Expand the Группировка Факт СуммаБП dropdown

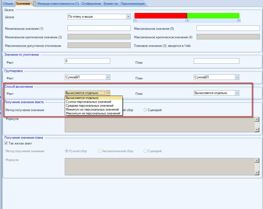tap(108, 77)
